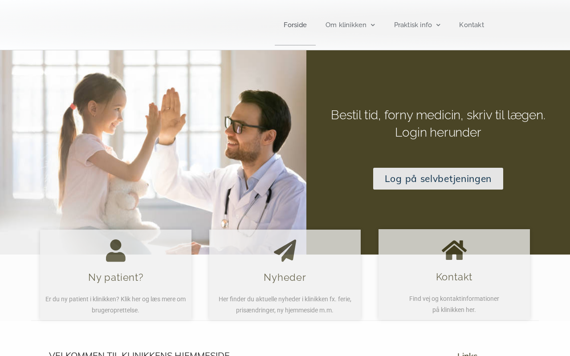Open the Ny patient? heading link
This screenshot has width=570, height=356.
point(116,277)
